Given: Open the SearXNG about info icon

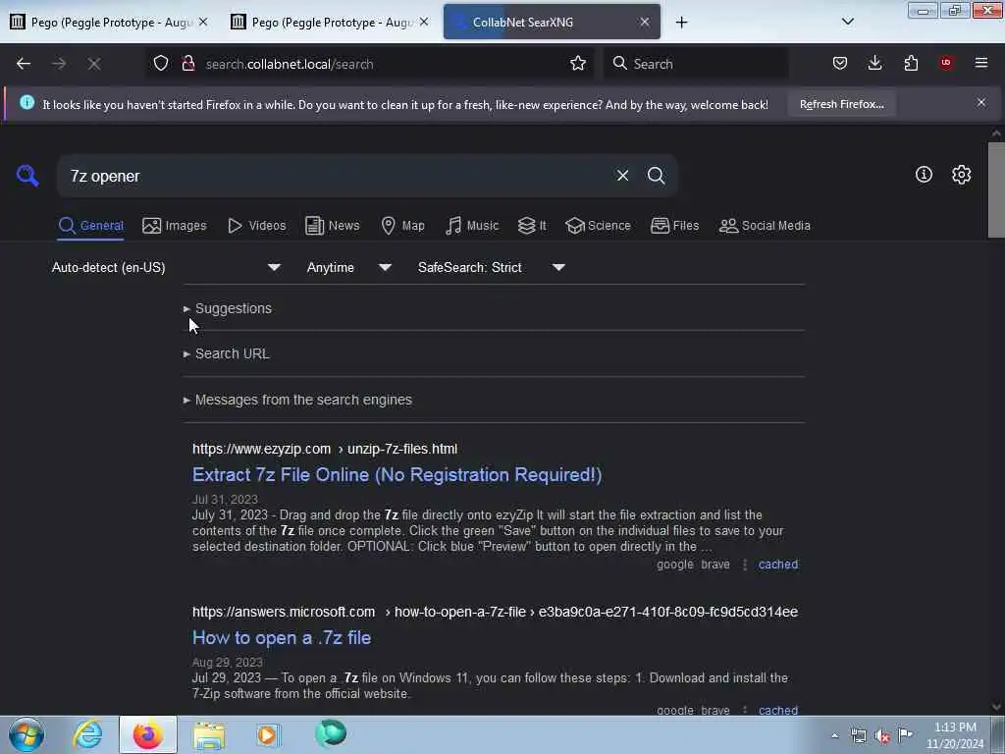Looking at the screenshot, I should click(x=924, y=175).
